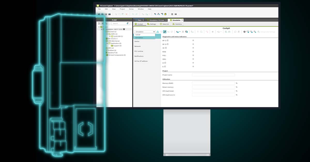Open the Window menu
Viewport: 310px width, 162px height.
coord(141,9)
